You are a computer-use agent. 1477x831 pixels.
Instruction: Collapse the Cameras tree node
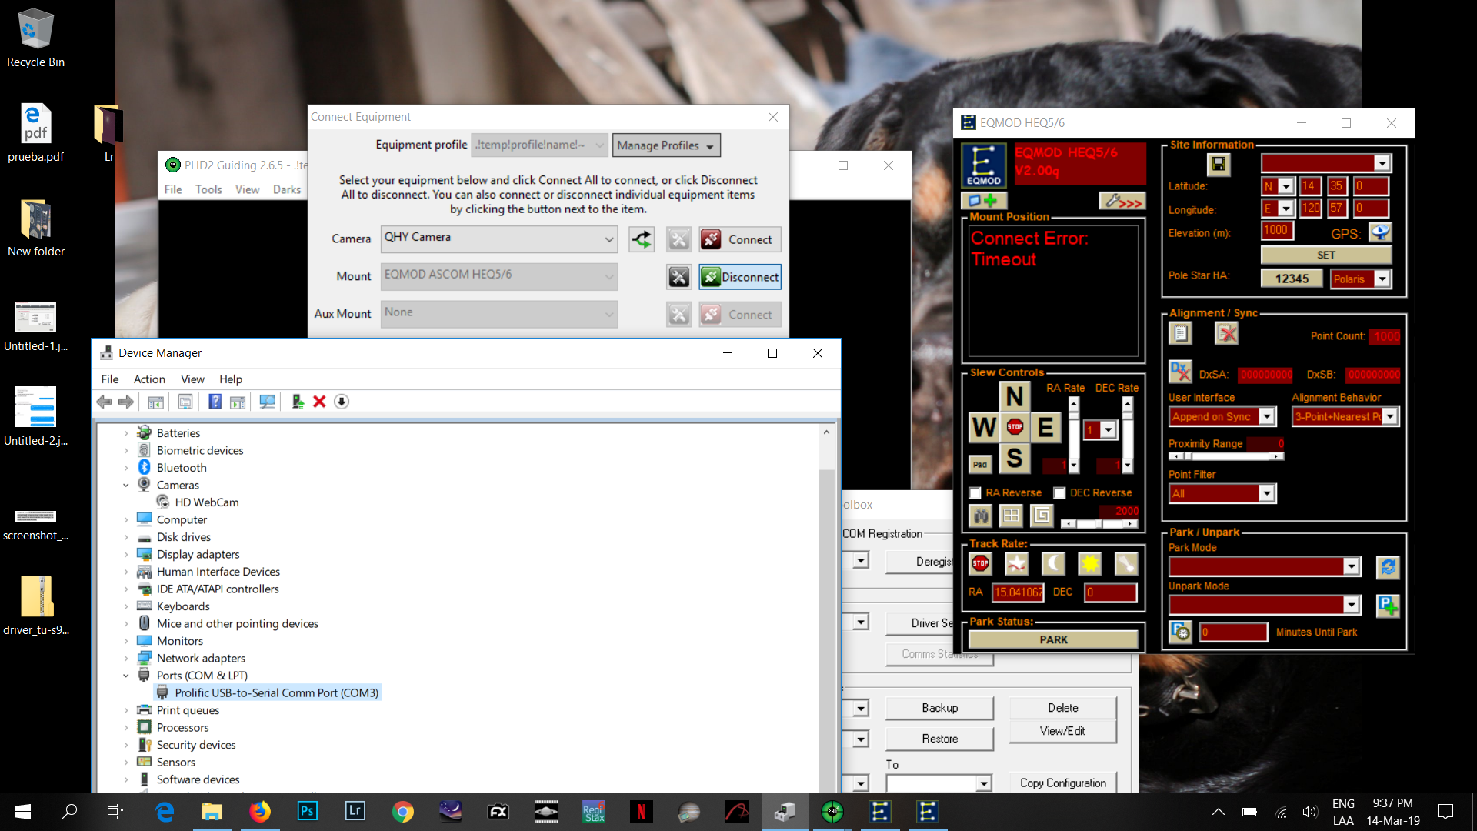click(126, 485)
